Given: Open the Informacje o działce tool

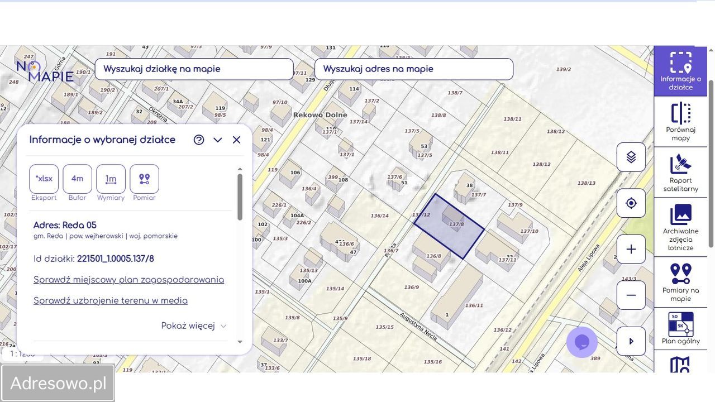Looking at the screenshot, I should pyautogui.click(x=680, y=71).
